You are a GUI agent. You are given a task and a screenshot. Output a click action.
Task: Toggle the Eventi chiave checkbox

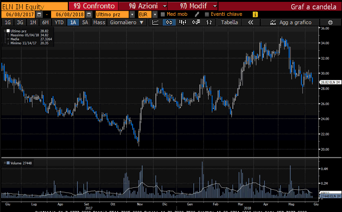pyautogui.click(x=207, y=14)
